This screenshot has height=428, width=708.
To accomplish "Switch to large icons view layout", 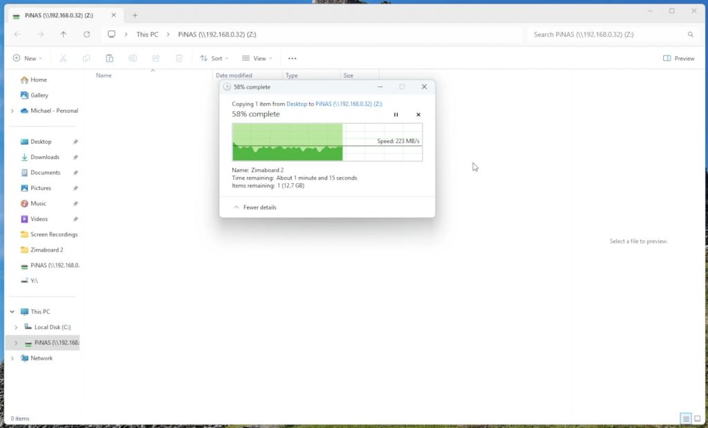I will pyautogui.click(x=696, y=418).
